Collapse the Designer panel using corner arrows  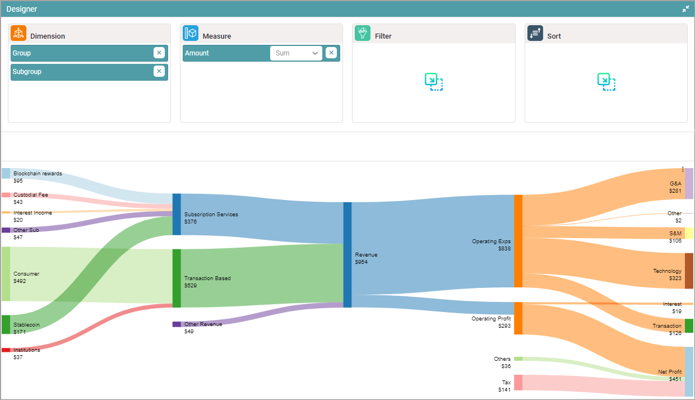(685, 9)
